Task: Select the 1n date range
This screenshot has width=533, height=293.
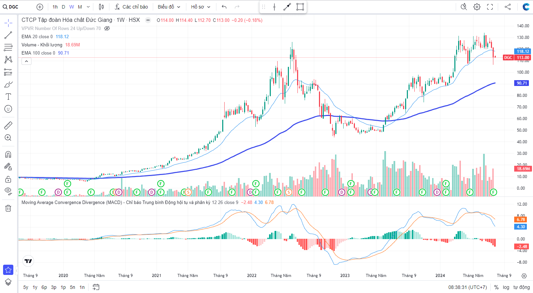Action: [82, 287]
